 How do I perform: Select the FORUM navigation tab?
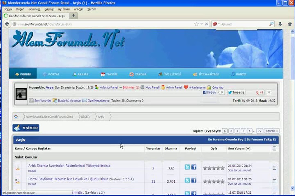click(23, 74)
